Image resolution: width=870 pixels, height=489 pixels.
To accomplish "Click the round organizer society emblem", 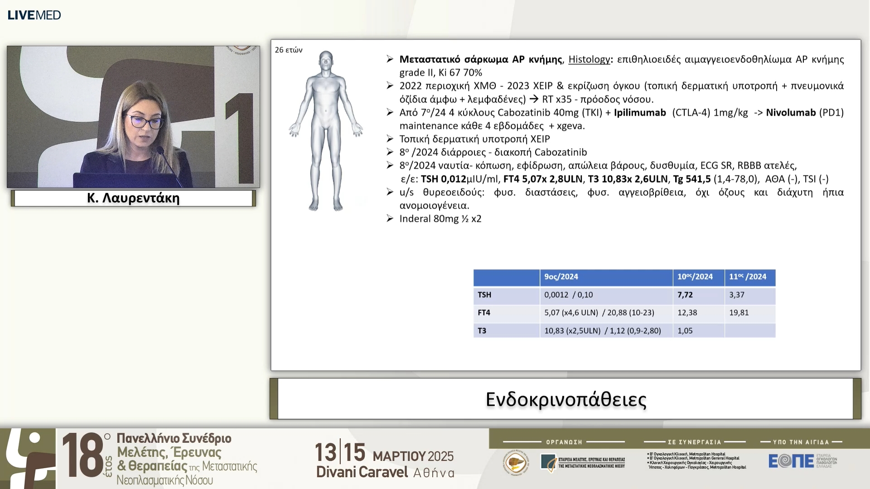I will (516, 462).
